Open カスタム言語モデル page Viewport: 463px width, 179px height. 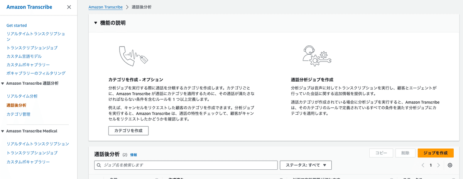click(x=24, y=56)
